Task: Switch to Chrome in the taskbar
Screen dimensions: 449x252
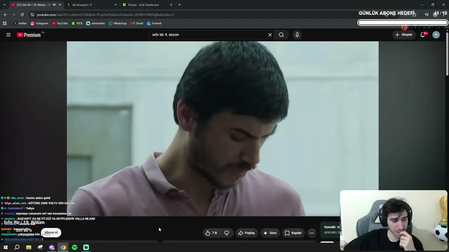Action: coord(63,247)
